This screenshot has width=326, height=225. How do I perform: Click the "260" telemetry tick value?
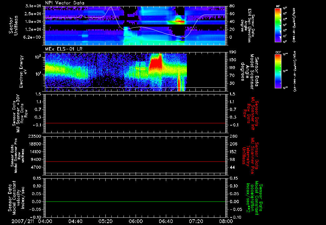tap(233, 136)
